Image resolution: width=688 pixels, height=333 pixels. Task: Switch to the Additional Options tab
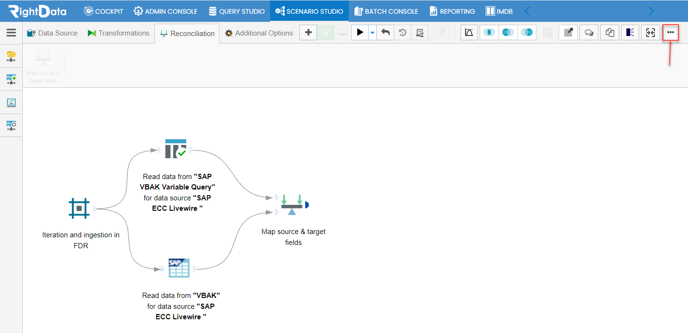click(259, 33)
